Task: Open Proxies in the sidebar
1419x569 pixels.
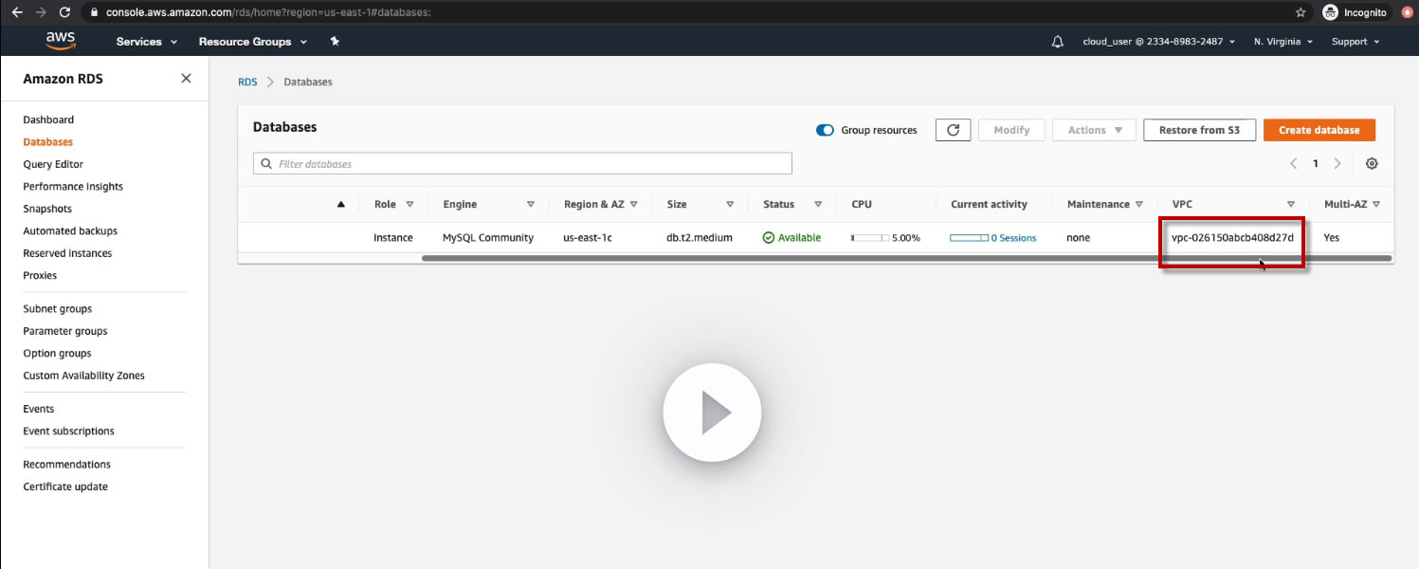Action: click(x=40, y=276)
